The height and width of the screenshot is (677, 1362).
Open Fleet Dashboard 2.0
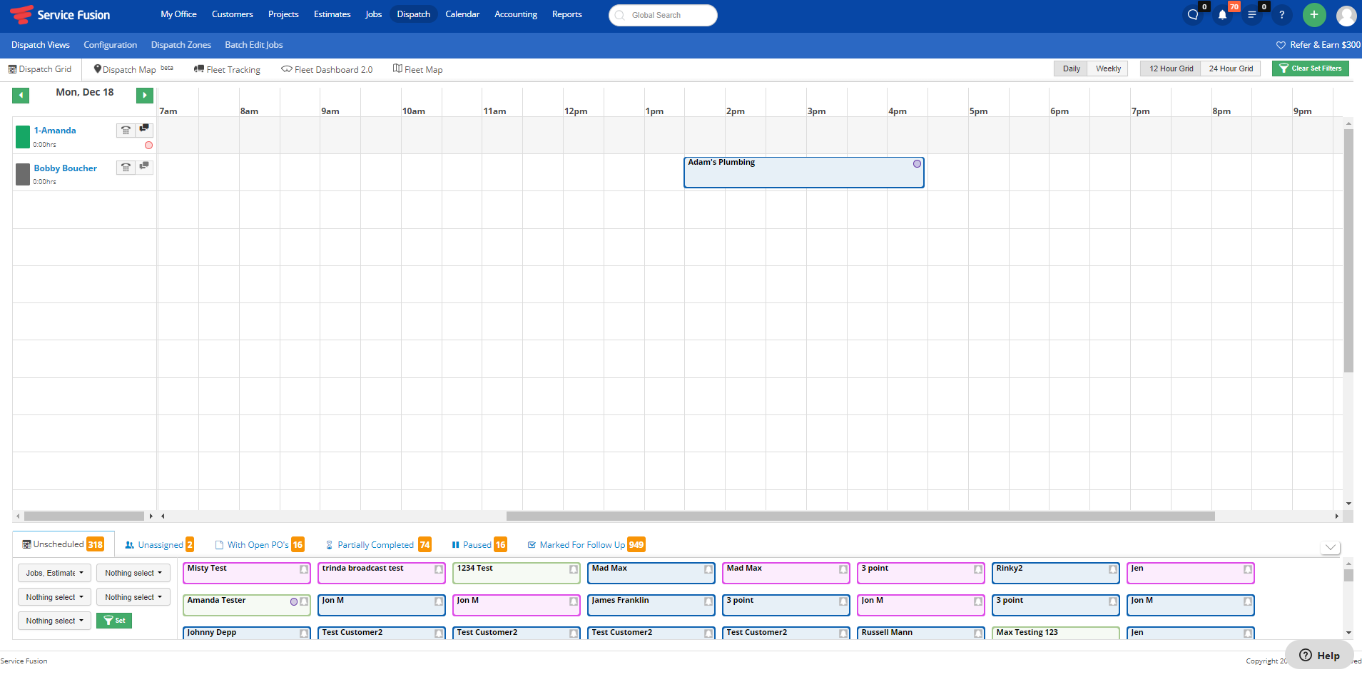click(327, 69)
